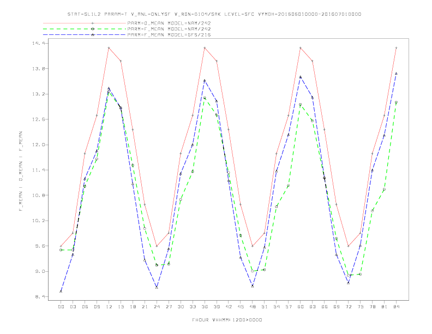Click legend text PARM=O_MEAN MODEL=NAM/242
432x334 pixels.
(169, 23)
